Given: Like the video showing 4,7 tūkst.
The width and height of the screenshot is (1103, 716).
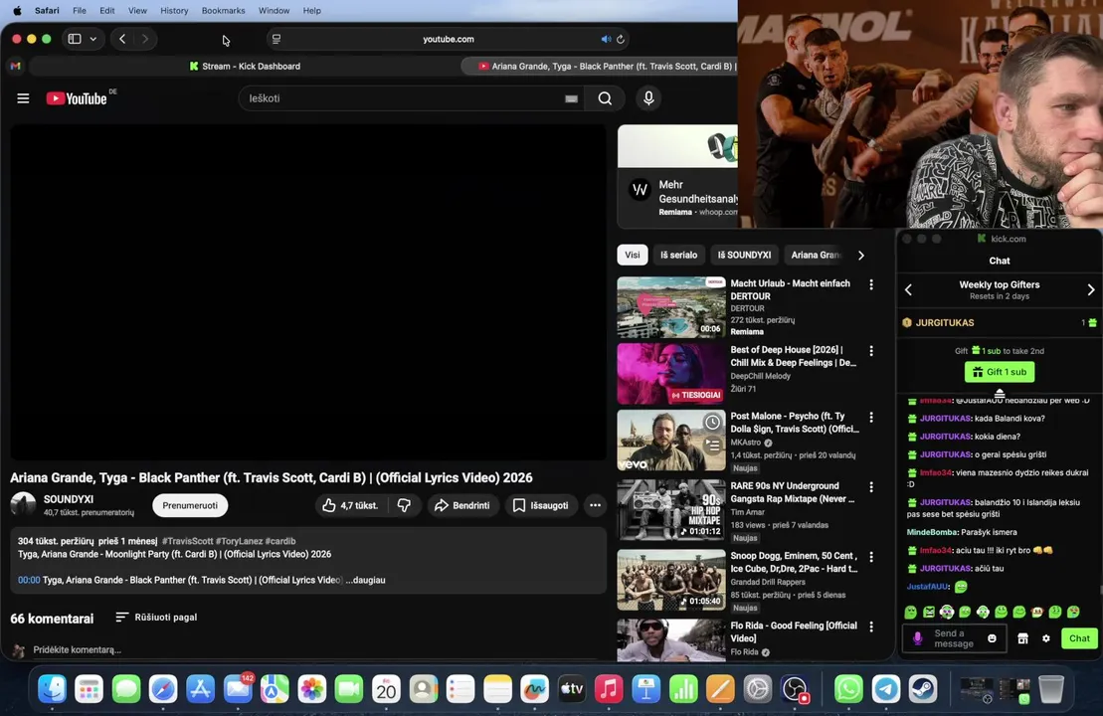Looking at the screenshot, I should pyautogui.click(x=350, y=505).
